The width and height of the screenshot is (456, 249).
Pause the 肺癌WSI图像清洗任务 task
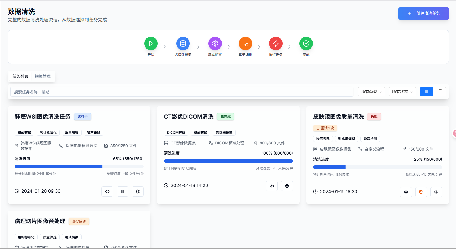pos(123,192)
